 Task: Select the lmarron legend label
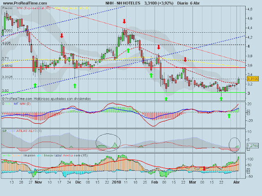point(29,155)
